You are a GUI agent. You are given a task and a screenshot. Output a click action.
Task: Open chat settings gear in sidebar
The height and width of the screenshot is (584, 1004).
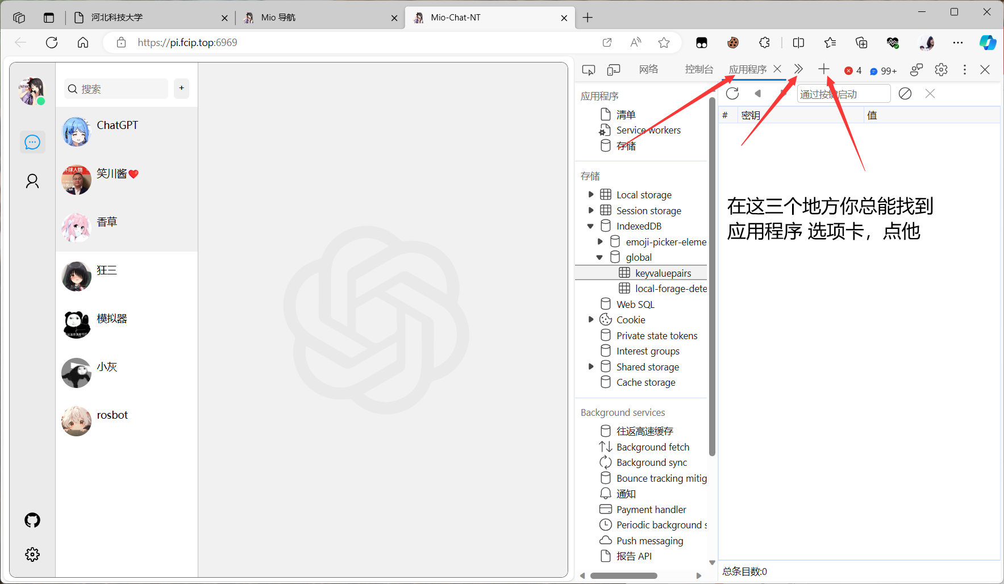coord(32,554)
